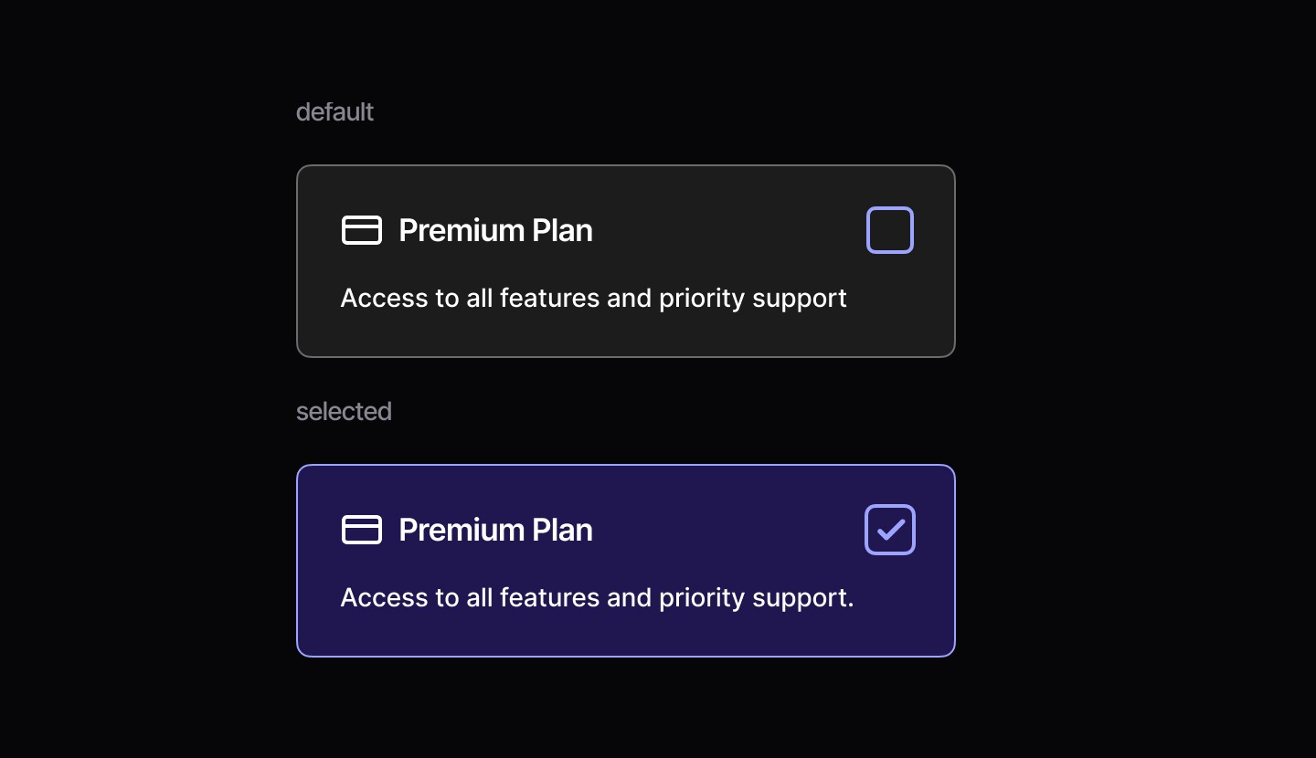Click the default card's description text
Viewport: 1316px width, 758px height.
pyautogui.click(x=593, y=299)
